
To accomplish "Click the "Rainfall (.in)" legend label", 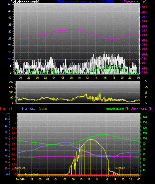I will pyautogui.click(x=9, y=108).
